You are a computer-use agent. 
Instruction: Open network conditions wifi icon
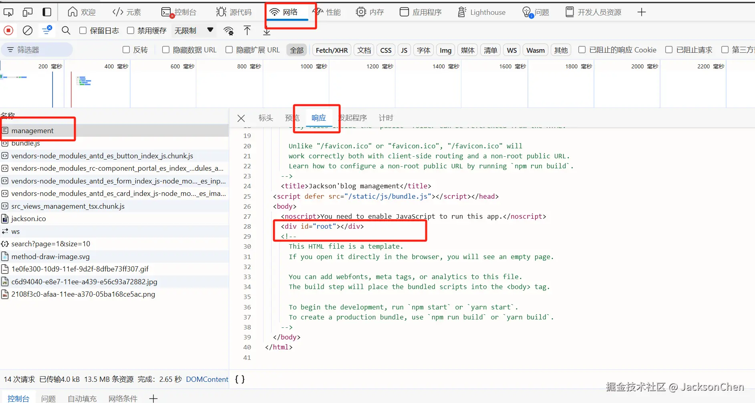(x=229, y=30)
